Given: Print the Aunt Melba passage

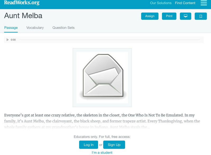Looking at the screenshot, I should click(169, 16).
